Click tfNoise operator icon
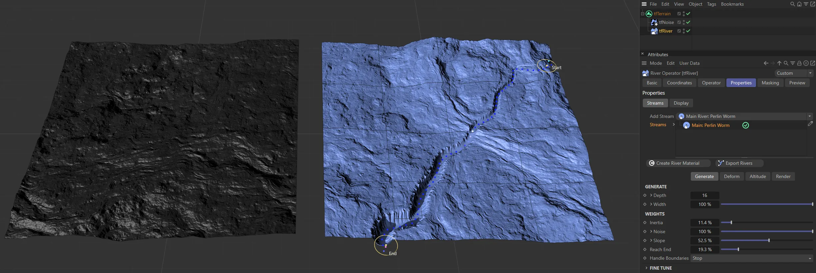The height and width of the screenshot is (273, 816). tap(654, 22)
